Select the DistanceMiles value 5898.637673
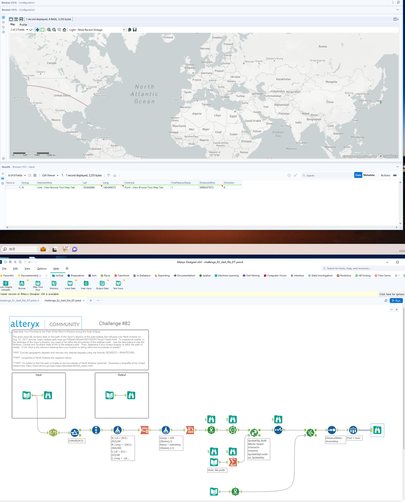Screen dimensions: 405x502 [x=210, y=187]
